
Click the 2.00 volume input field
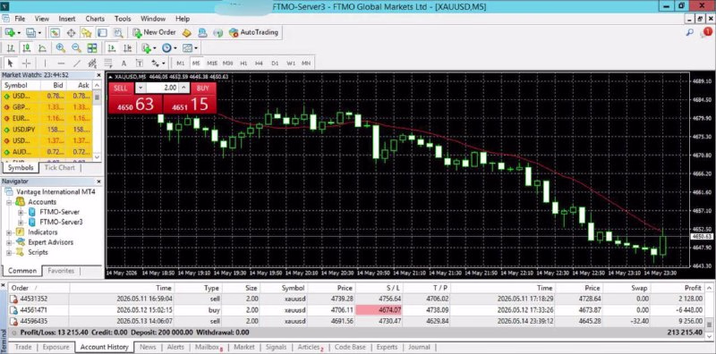click(163, 88)
